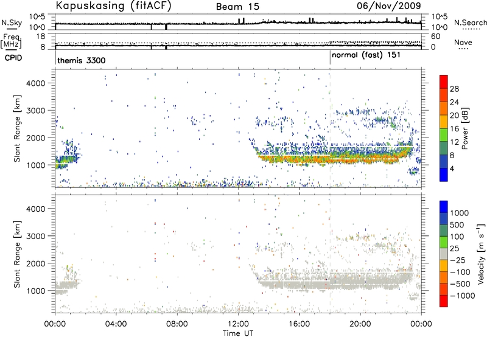Click the '4000' tick of the power panel
The image size is (487, 337).
(35, 83)
